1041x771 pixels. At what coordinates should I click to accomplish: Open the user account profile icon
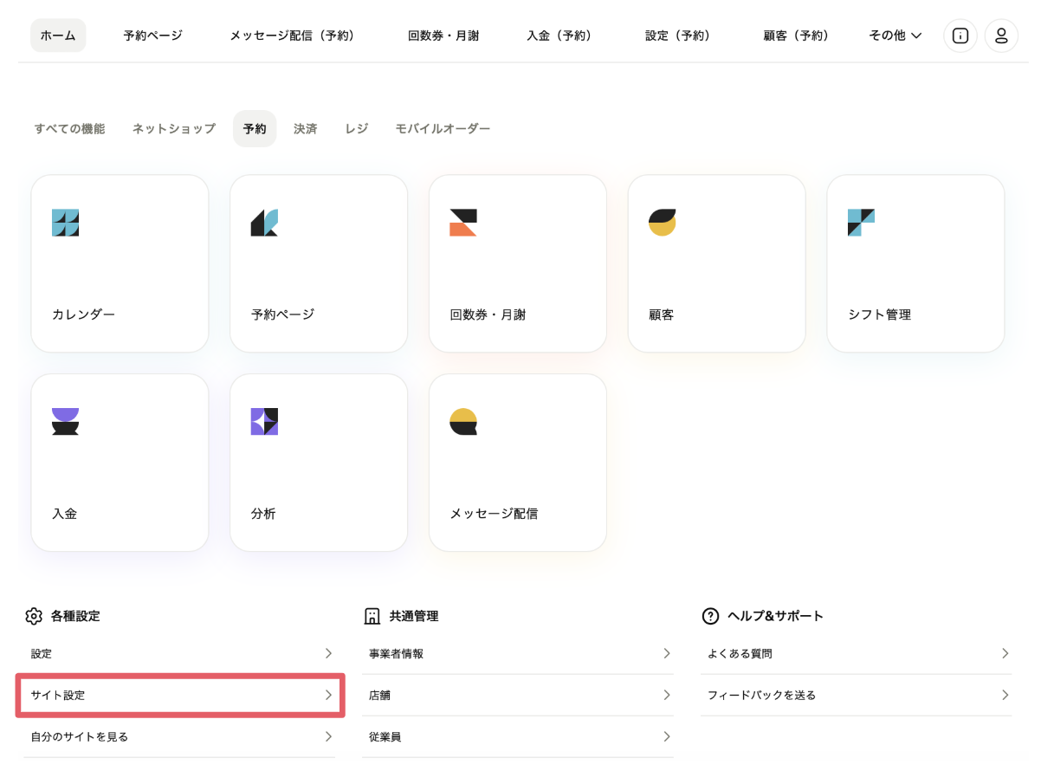click(x=1001, y=36)
